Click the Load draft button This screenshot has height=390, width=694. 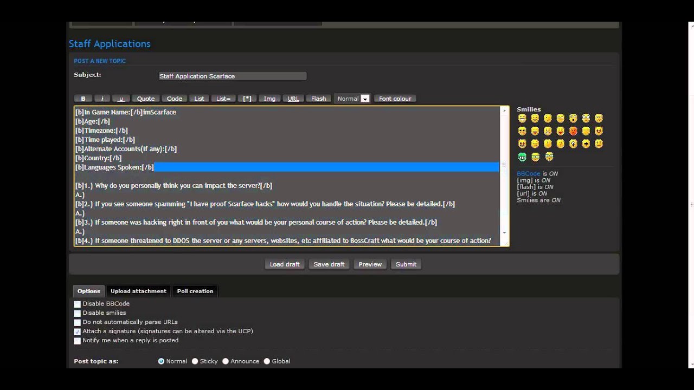285,264
